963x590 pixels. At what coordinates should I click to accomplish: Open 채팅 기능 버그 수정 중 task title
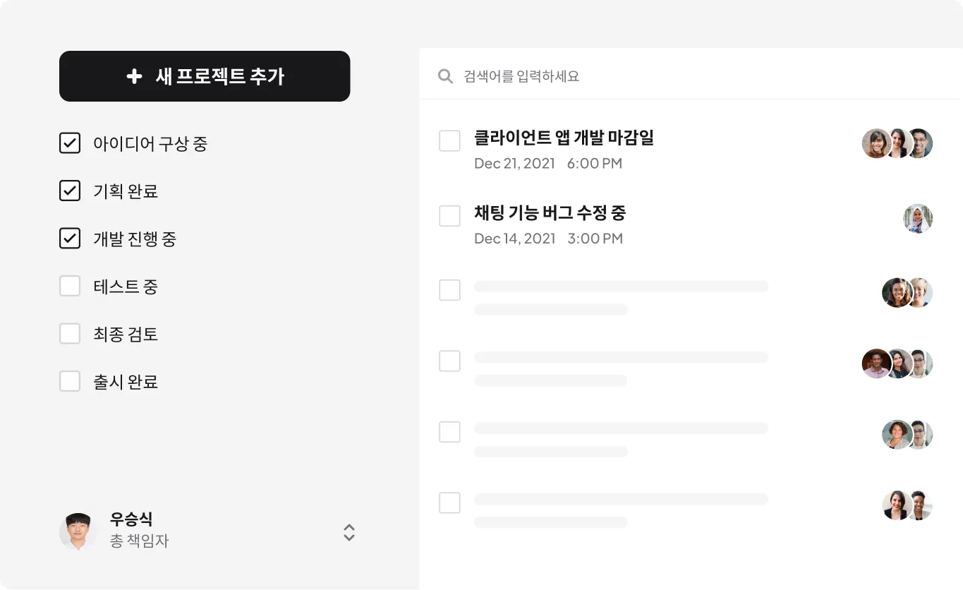pos(550,213)
